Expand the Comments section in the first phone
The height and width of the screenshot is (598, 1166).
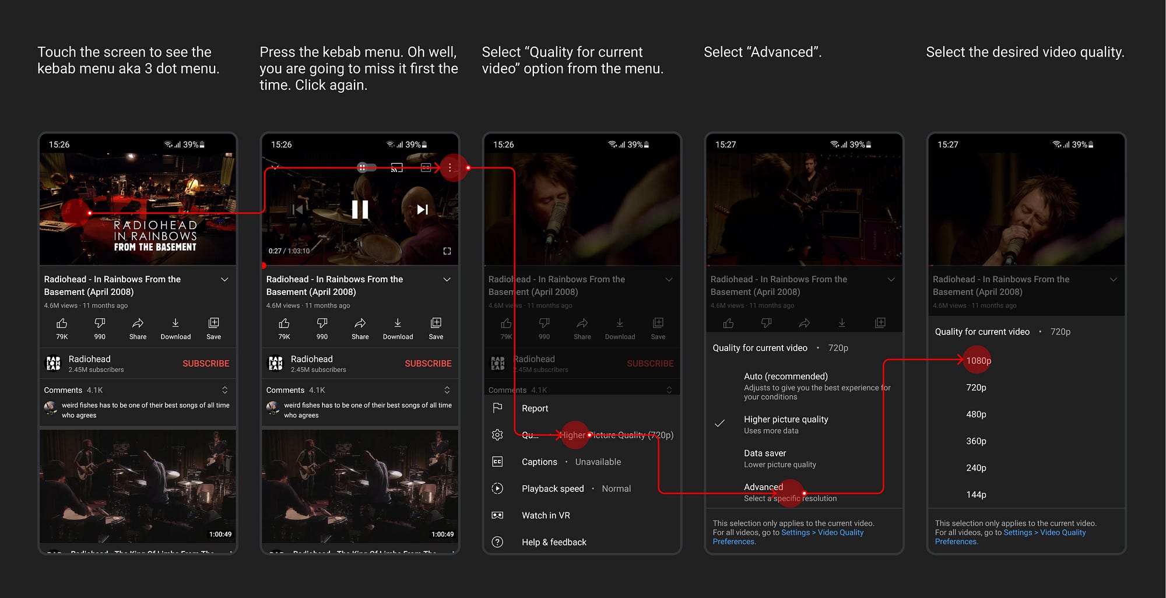(x=224, y=390)
